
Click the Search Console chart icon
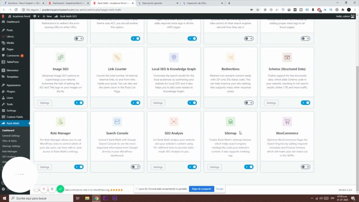[x=117, y=121]
